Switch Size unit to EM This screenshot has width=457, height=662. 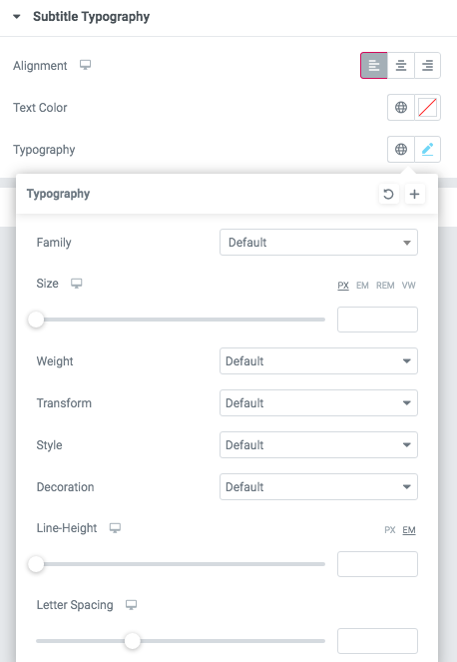tap(362, 286)
